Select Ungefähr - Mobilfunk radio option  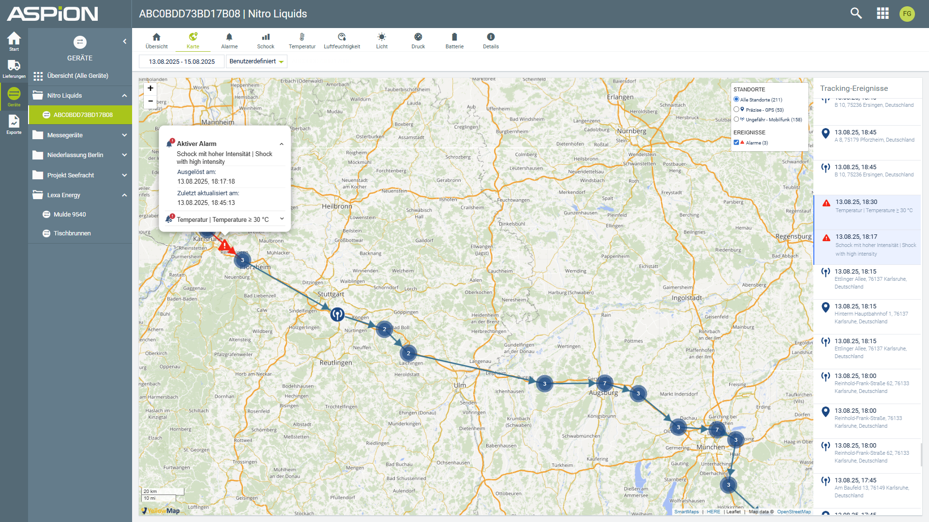point(736,119)
